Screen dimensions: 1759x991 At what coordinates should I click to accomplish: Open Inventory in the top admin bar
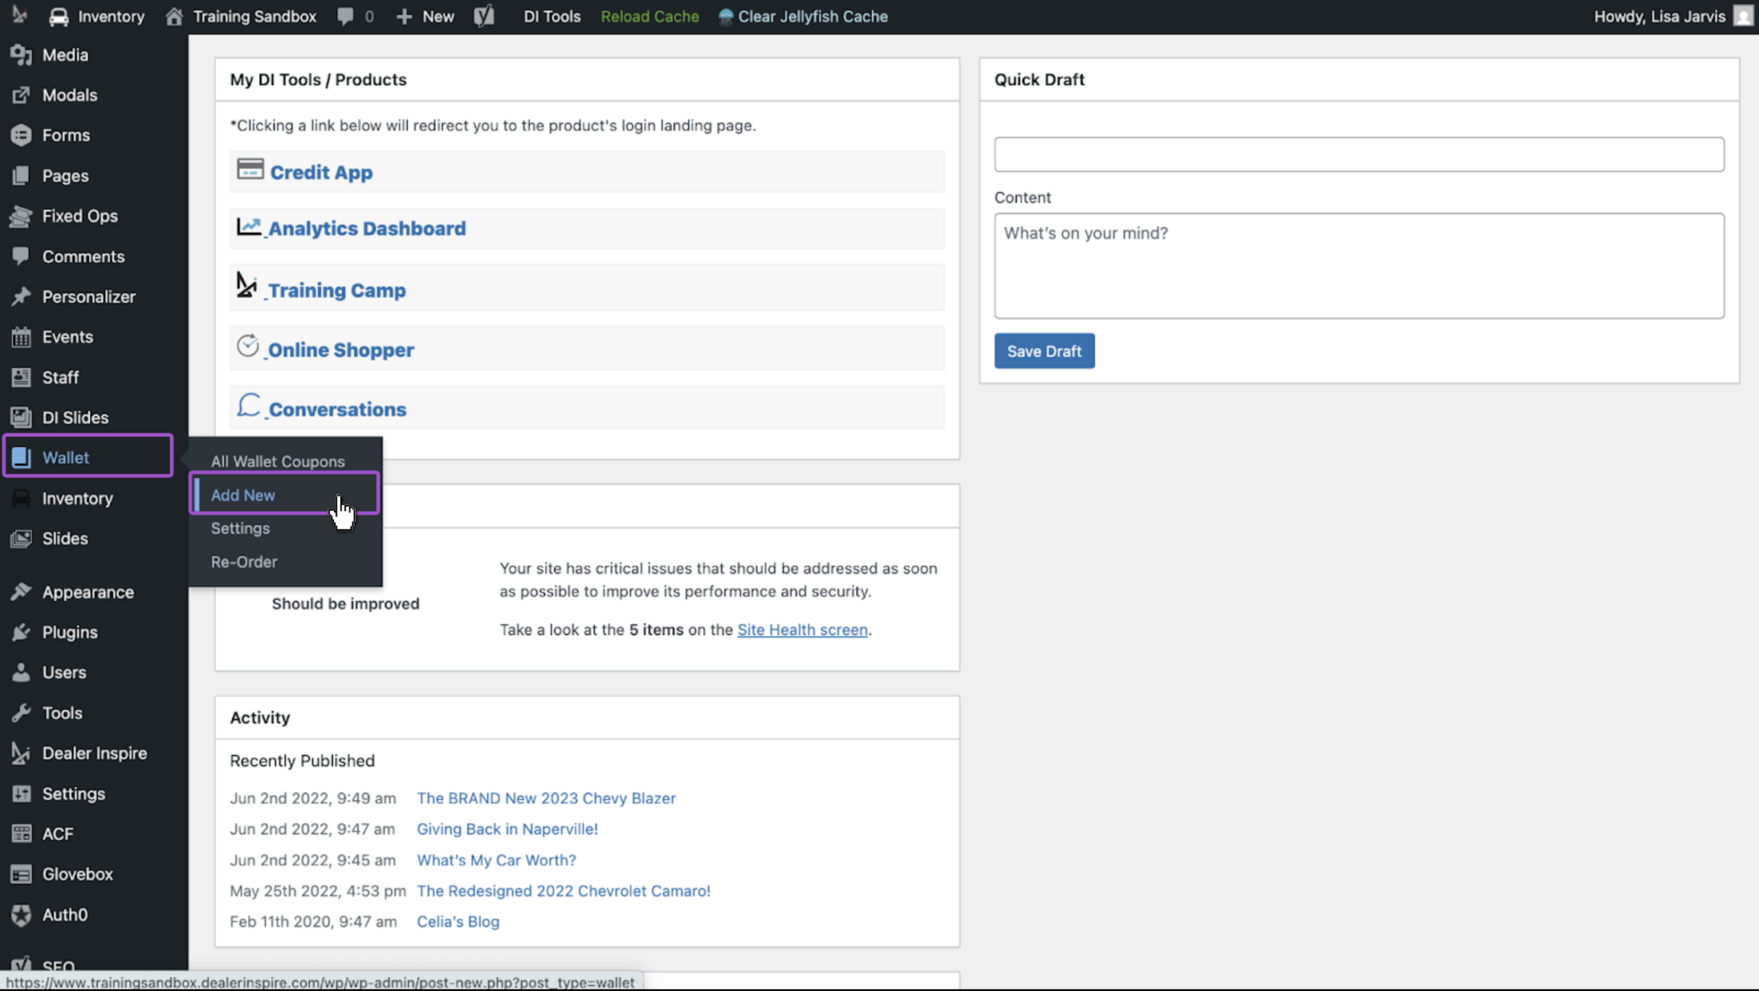97,16
